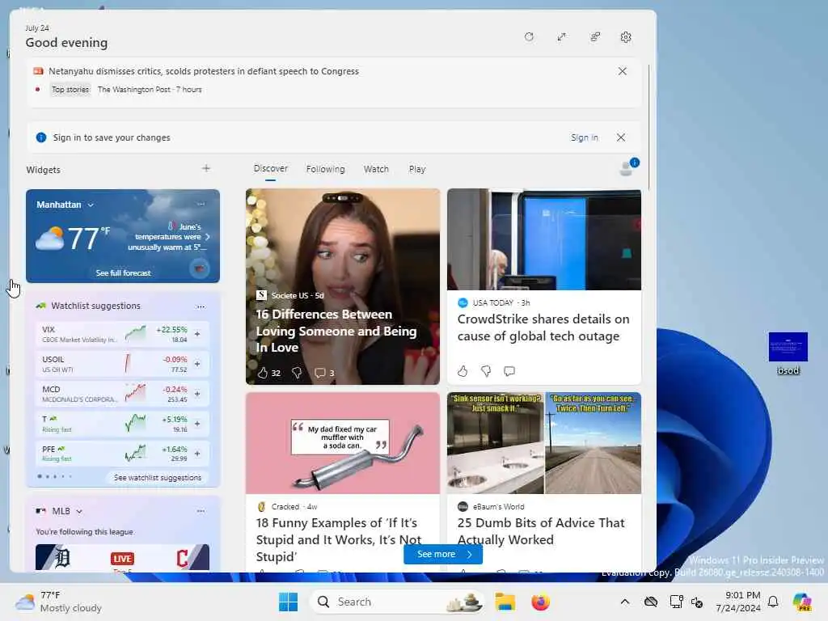Open clock and date 9:01 PM
Screen dimensions: 828x621
pos(737,602)
